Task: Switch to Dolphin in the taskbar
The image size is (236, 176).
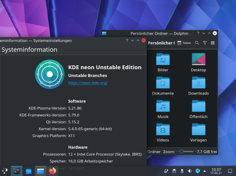Action: [40, 171]
